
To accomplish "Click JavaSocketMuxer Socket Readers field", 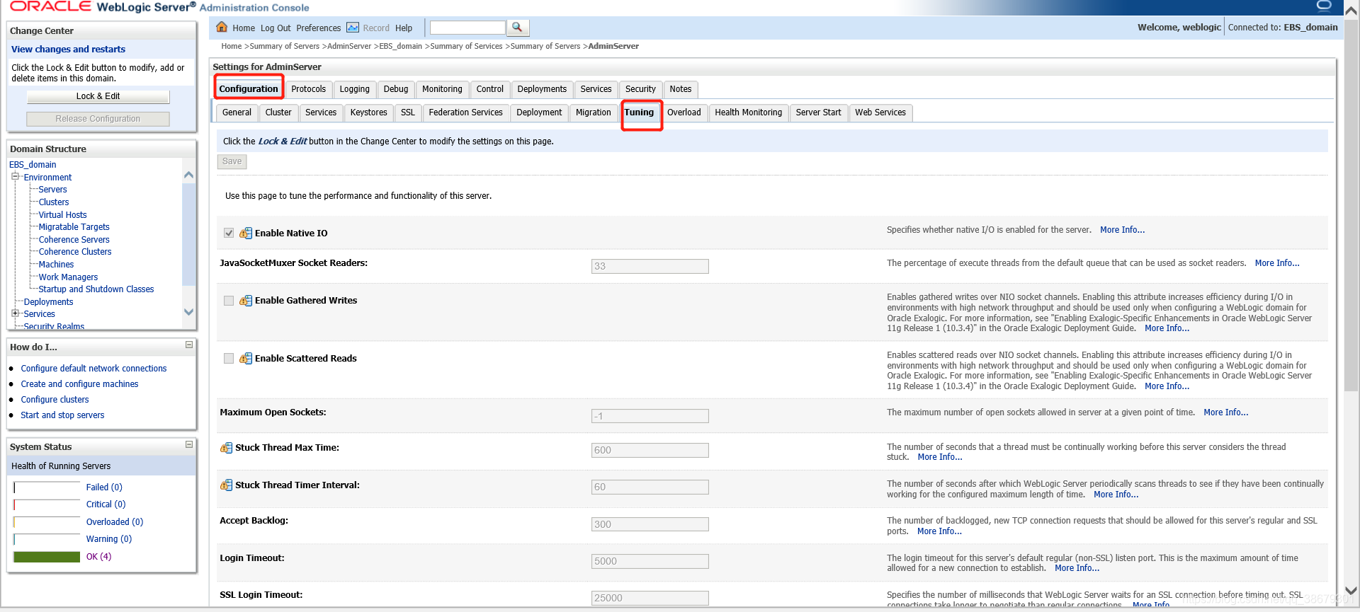I will [650, 266].
